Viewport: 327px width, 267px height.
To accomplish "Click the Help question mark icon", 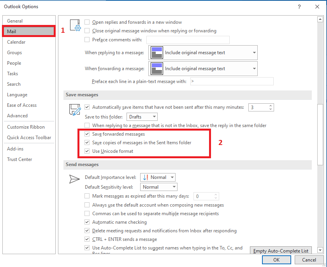I will pyautogui.click(x=299, y=7).
